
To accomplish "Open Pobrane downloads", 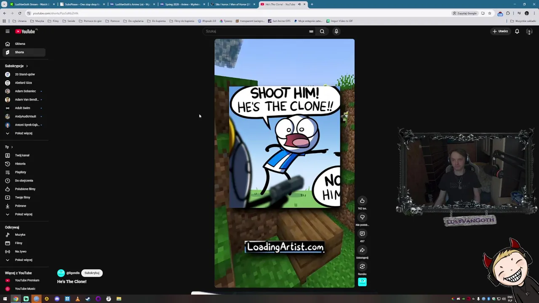I will tap(24, 206).
